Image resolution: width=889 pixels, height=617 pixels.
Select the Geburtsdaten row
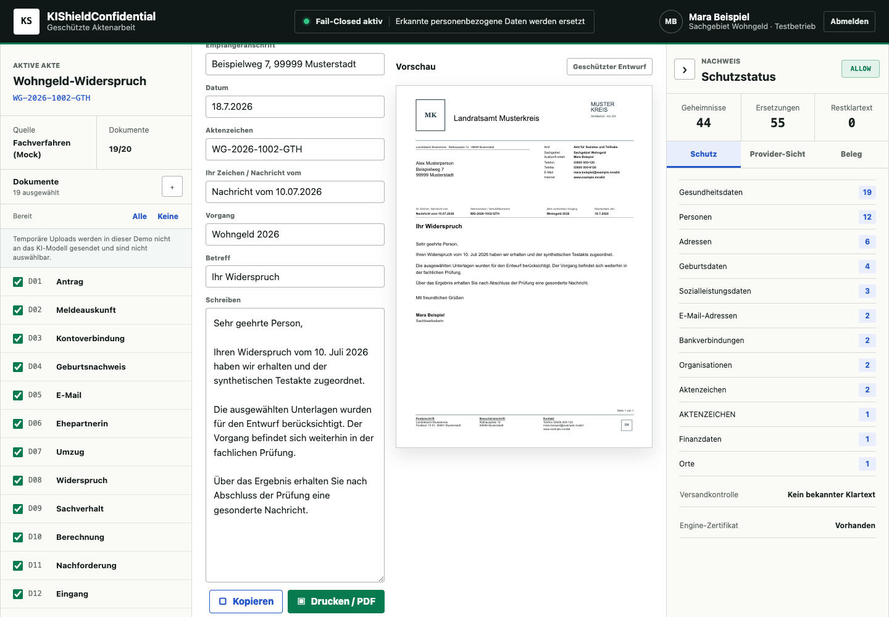pos(777,267)
